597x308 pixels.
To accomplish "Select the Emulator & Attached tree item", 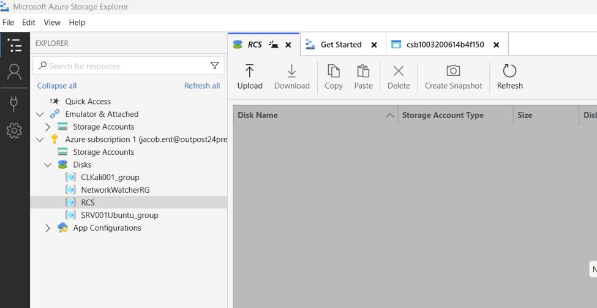I will (102, 114).
